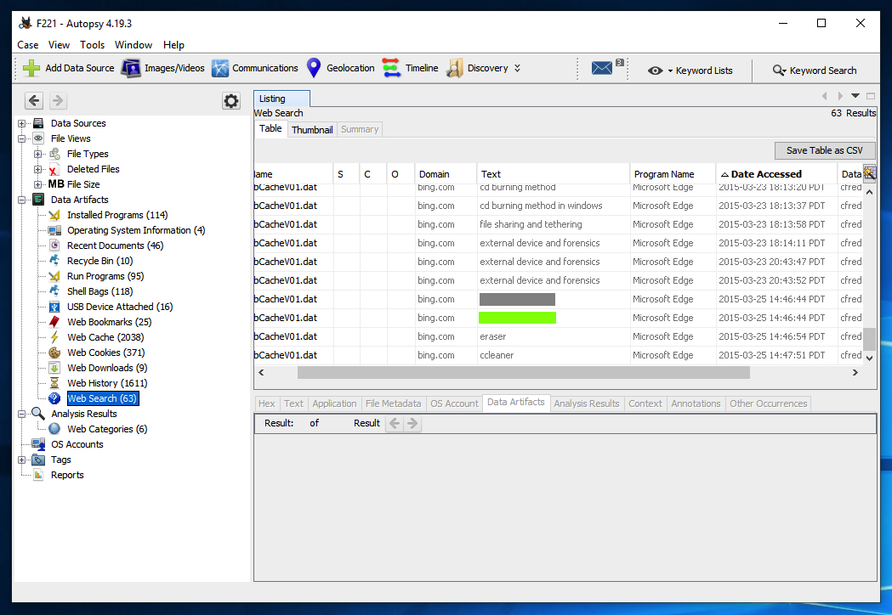Go back with the left arrow button
The width and height of the screenshot is (892, 615).
34,100
